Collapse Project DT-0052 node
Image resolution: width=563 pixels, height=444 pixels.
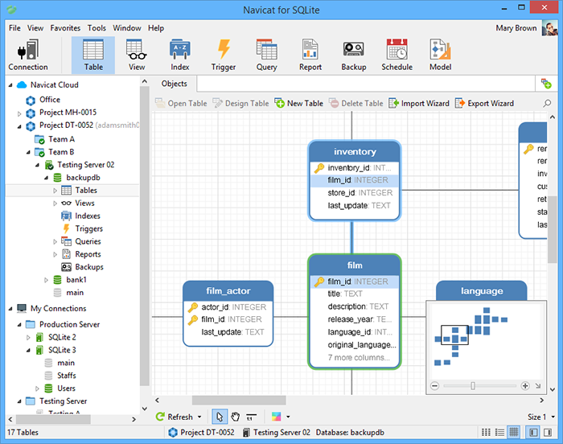[19, 126]
